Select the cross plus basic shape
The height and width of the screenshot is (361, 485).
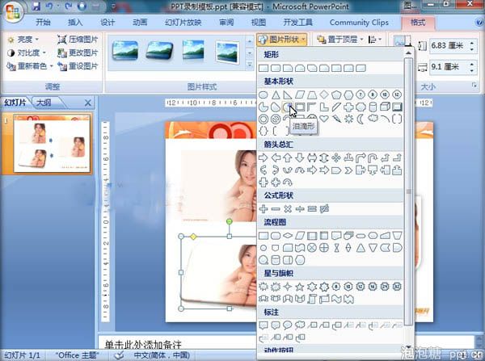click(348, 107)
